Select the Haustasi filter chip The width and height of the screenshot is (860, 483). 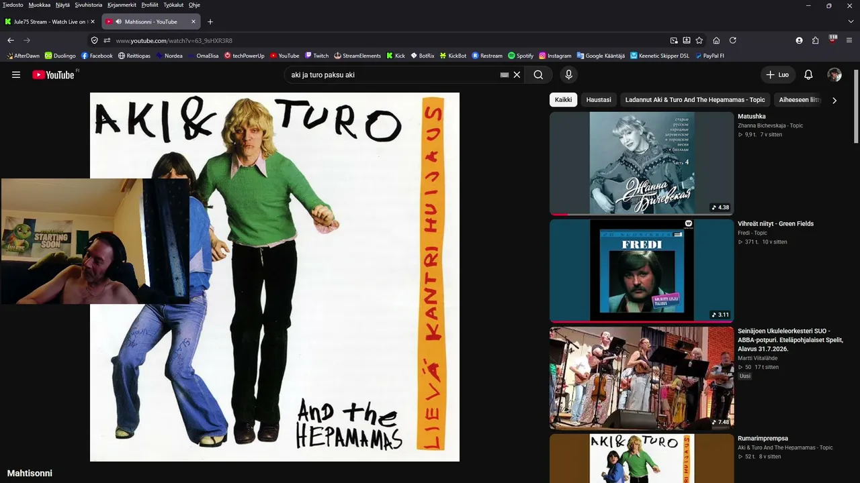click(x=599, y=100)
